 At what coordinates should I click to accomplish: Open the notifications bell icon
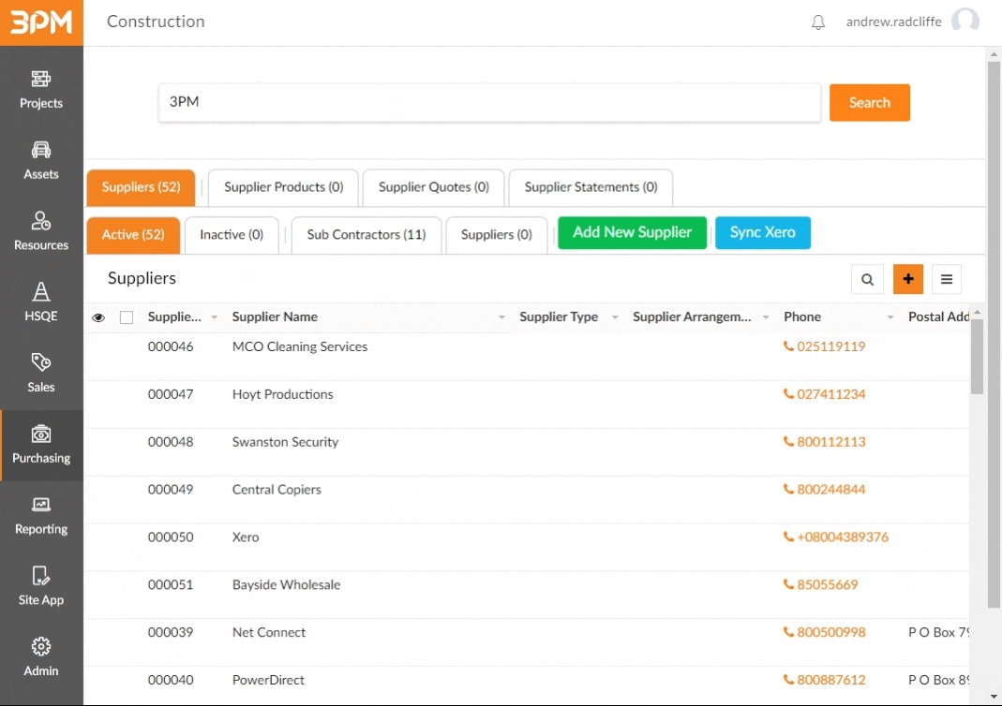818,22
